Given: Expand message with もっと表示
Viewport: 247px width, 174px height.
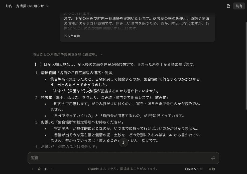Looking at the screenshot, I should 72,36.
